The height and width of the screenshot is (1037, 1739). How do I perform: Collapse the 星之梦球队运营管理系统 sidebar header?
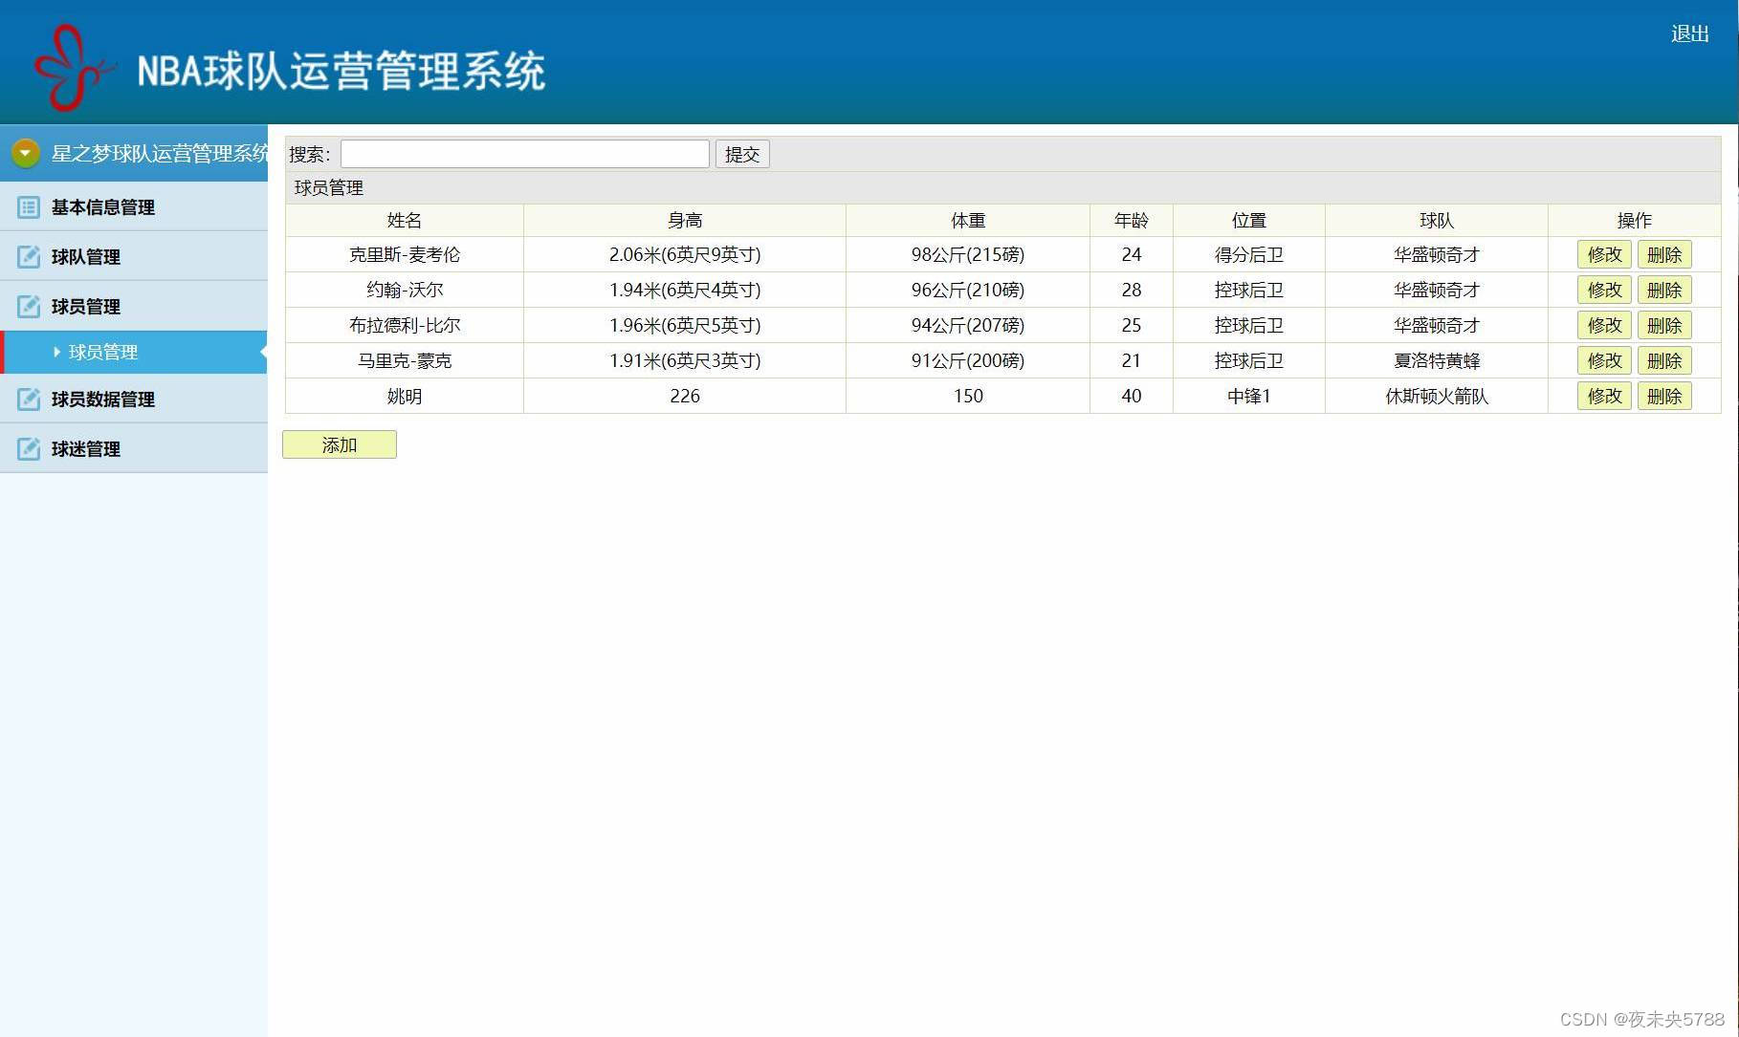click(134, 153)
